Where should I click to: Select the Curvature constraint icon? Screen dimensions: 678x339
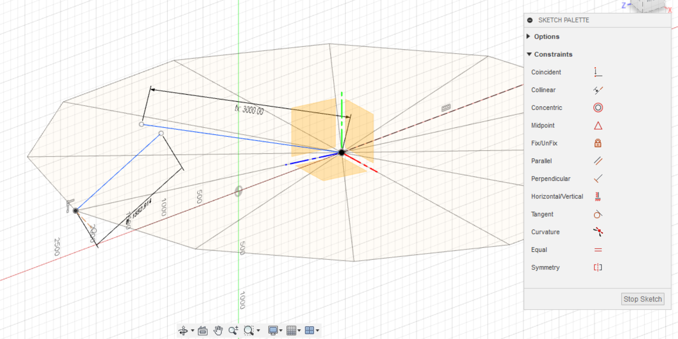tap(598, 232)
